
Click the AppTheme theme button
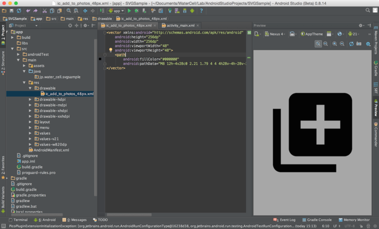[312, 34]
